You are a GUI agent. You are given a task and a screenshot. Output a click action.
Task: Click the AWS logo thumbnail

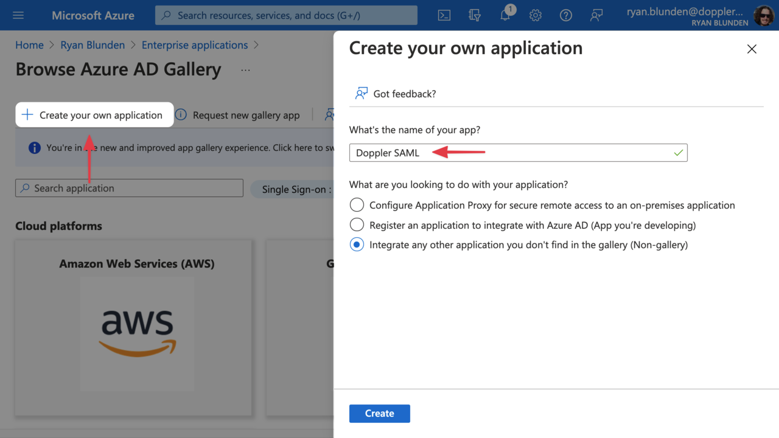click(137, 333)
